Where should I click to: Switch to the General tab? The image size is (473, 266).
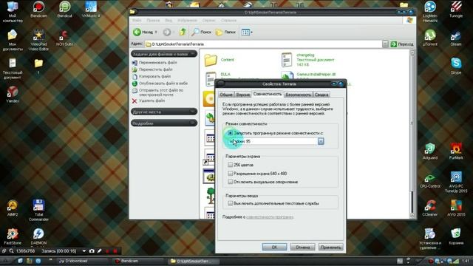tap(226, 95)
